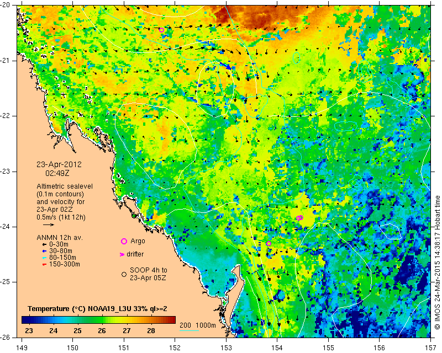The height and width of the screenshot is (353, 442).
Task: Click the '150-300m' depth label
Action: click(x=65, y=264)
